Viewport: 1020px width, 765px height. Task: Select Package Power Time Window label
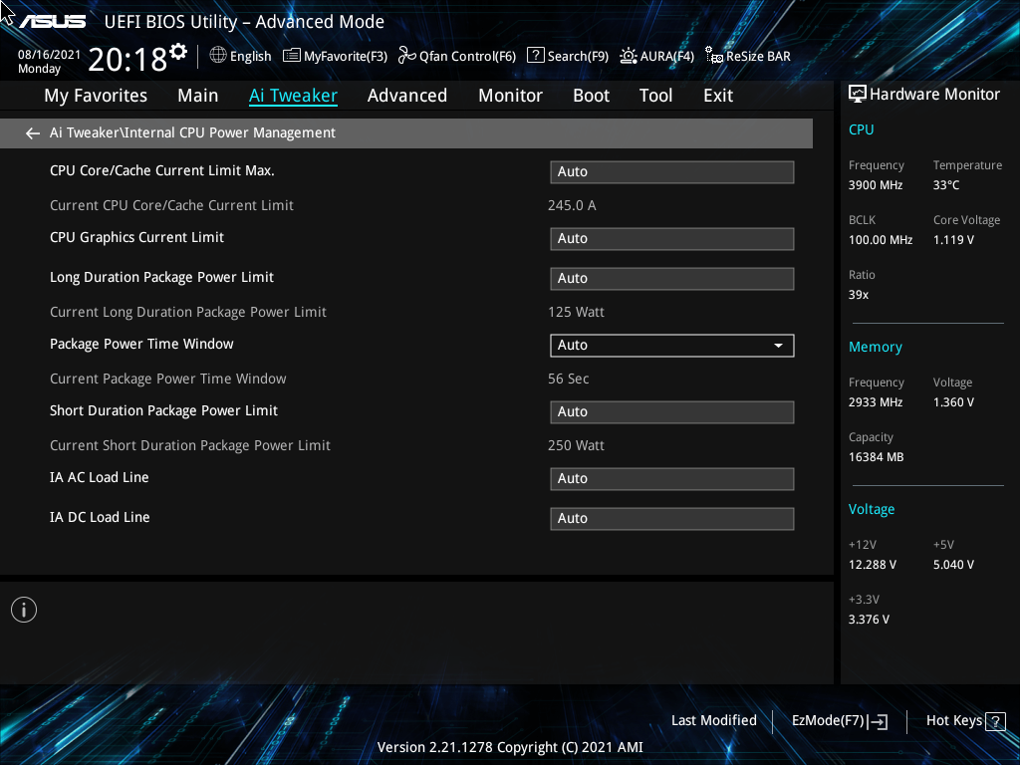point(141,344)
